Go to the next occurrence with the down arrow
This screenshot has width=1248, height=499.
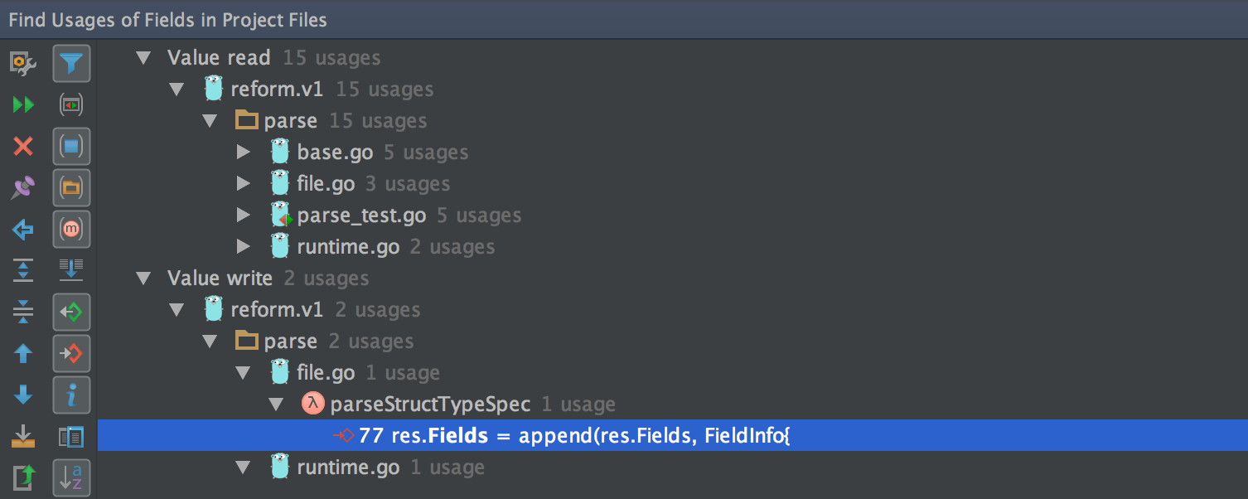(23, 395)
